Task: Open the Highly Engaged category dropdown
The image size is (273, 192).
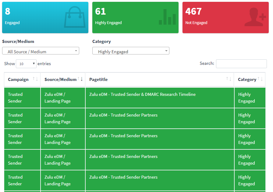Action: click(x=131, y=51)
